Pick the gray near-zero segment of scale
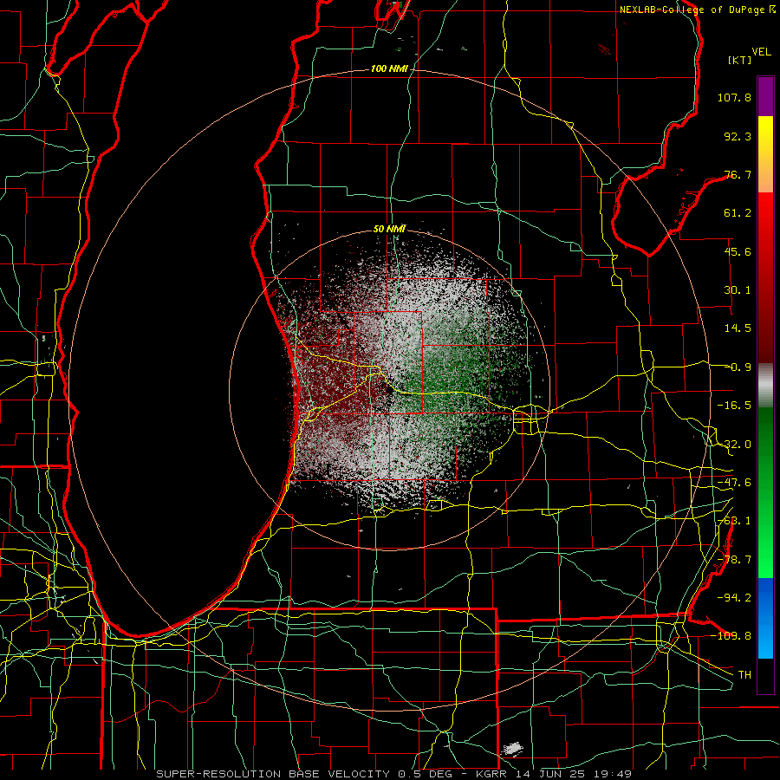Screen dimensions: 780x780 click(x=765, y=385)
